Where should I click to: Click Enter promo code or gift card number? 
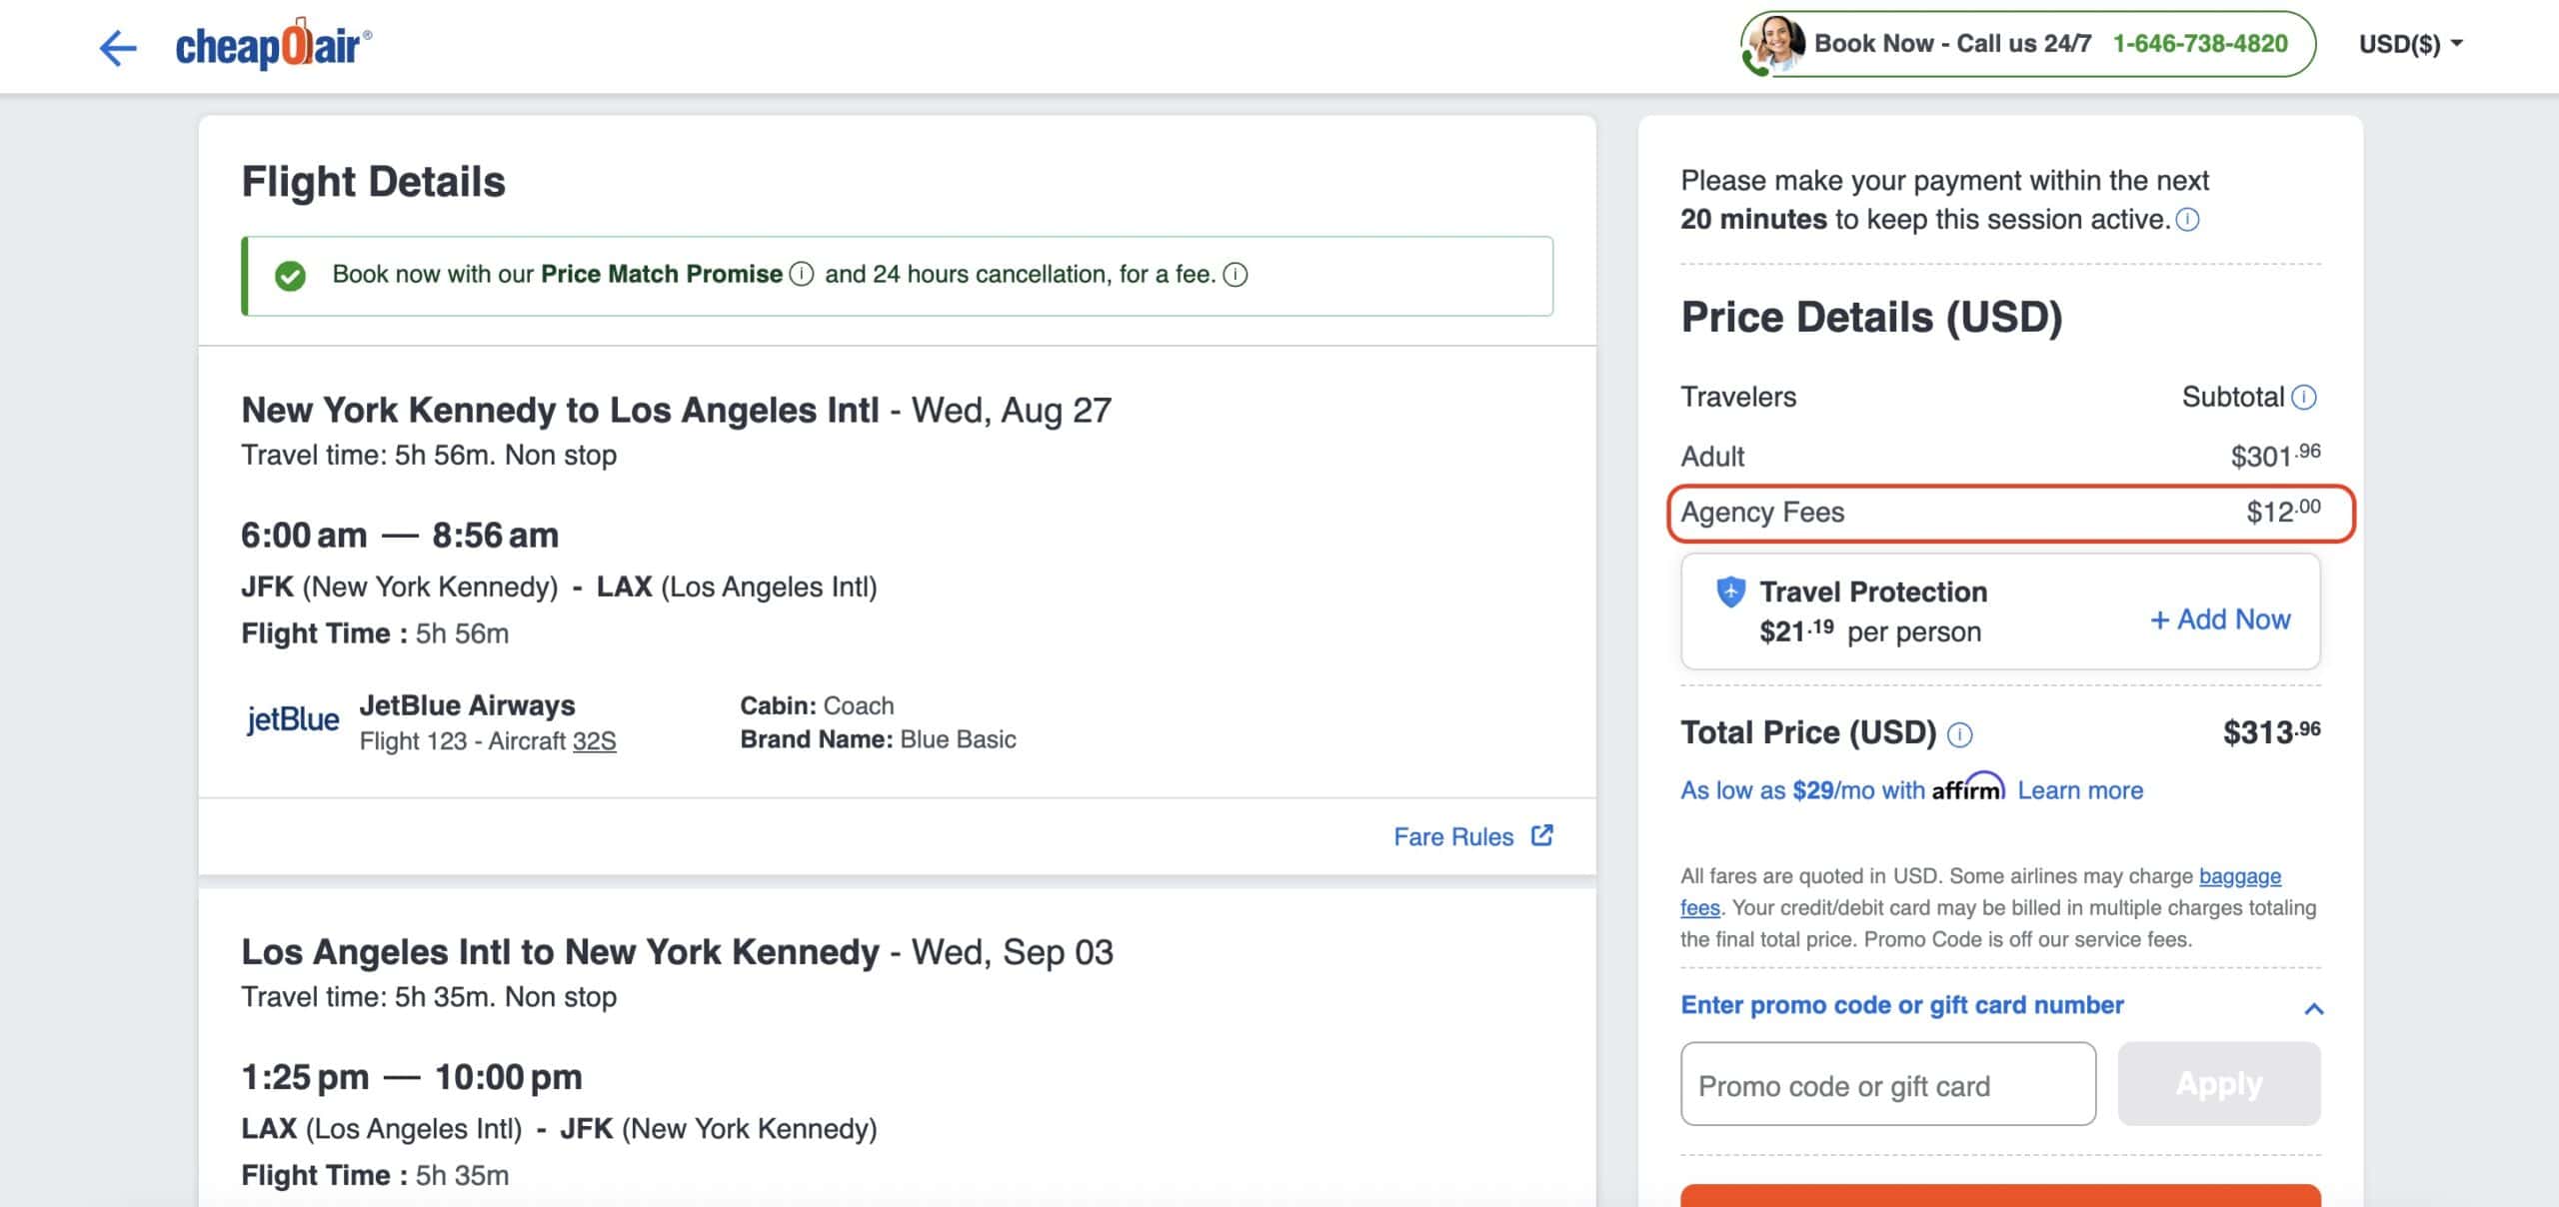(1901, 1004)
